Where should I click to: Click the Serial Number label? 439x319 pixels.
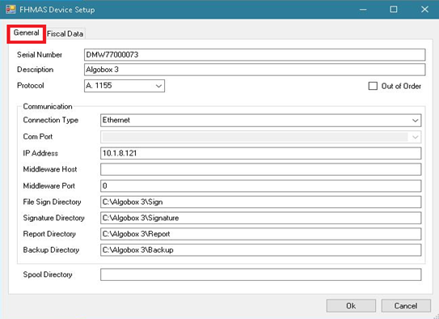pos(40,55)
